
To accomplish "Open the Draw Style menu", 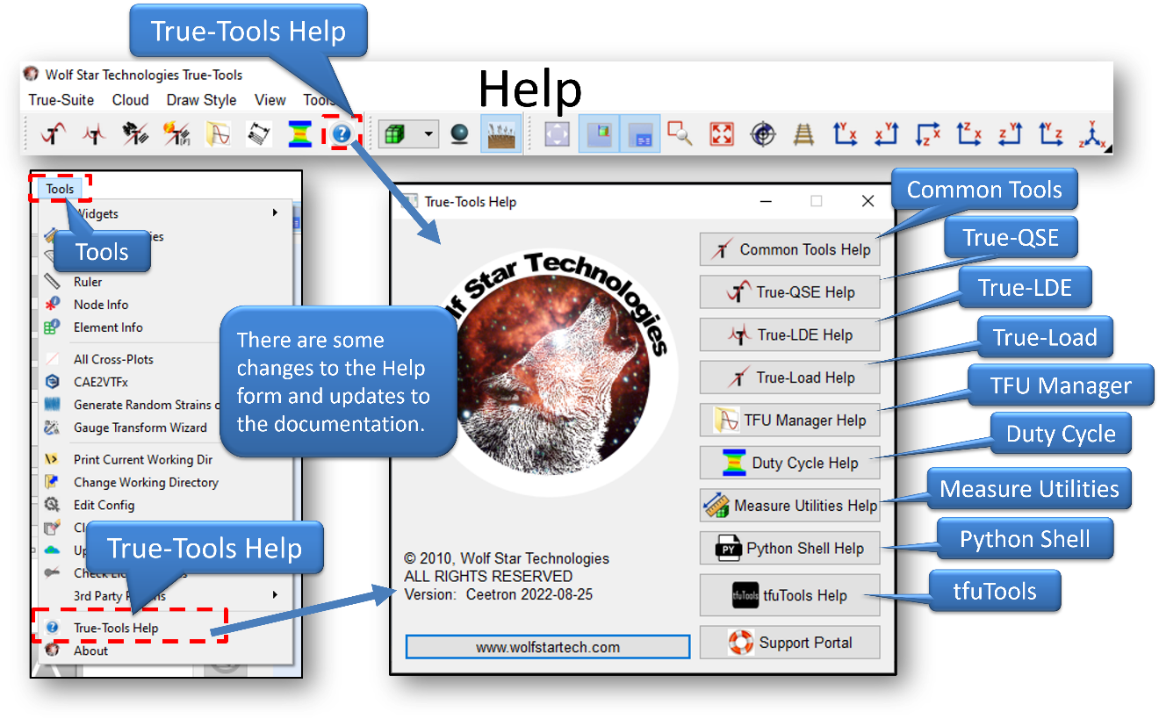I will pos(201,100).
